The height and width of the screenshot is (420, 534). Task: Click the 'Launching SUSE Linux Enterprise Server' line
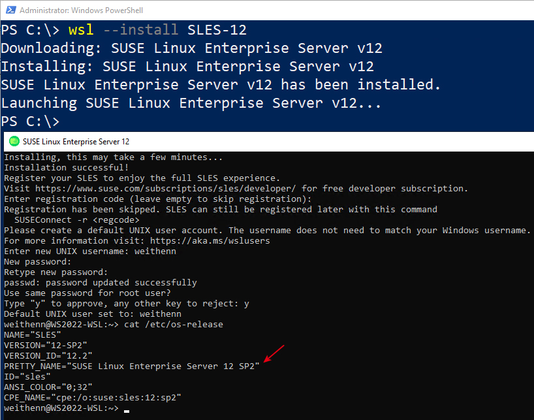click(191, 103)
